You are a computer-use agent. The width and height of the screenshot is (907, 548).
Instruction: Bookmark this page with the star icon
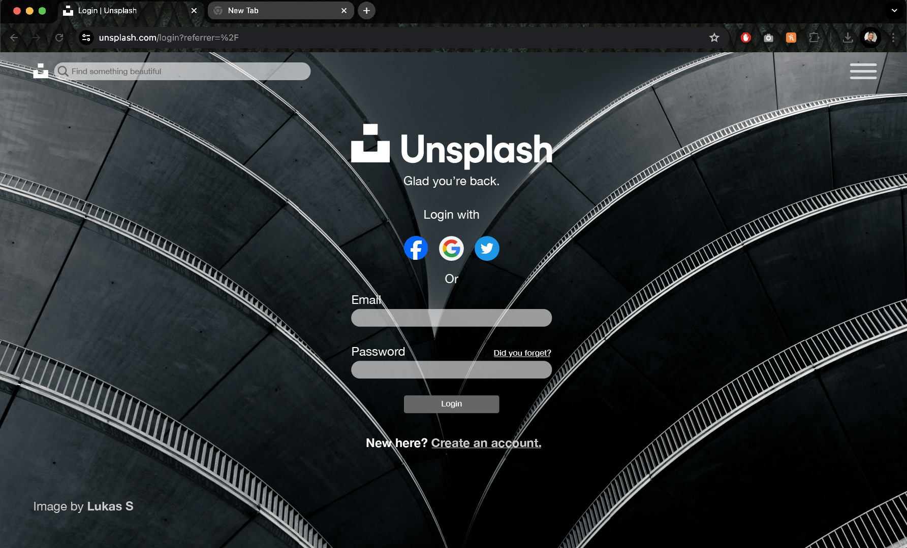coord(714,38)
